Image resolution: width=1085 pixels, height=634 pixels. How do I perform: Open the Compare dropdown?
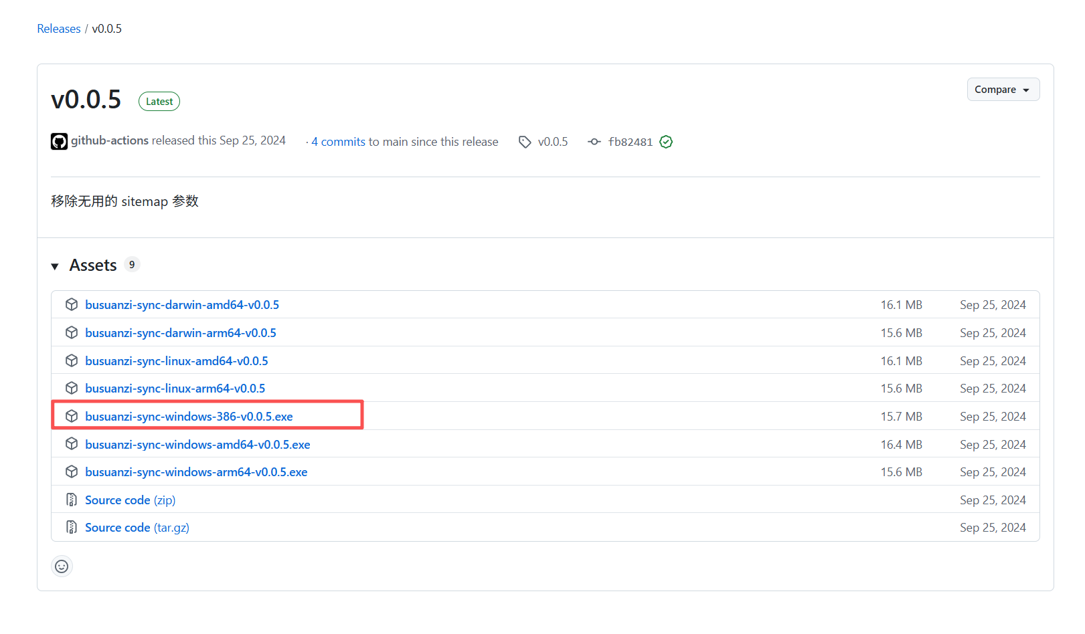click(x=1003, y=90)
